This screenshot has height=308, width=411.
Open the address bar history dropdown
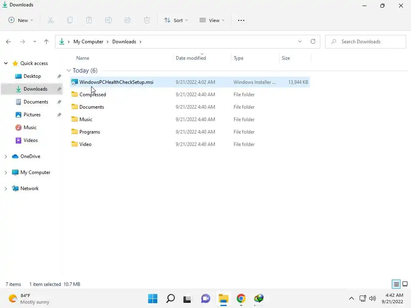point(300,41)
